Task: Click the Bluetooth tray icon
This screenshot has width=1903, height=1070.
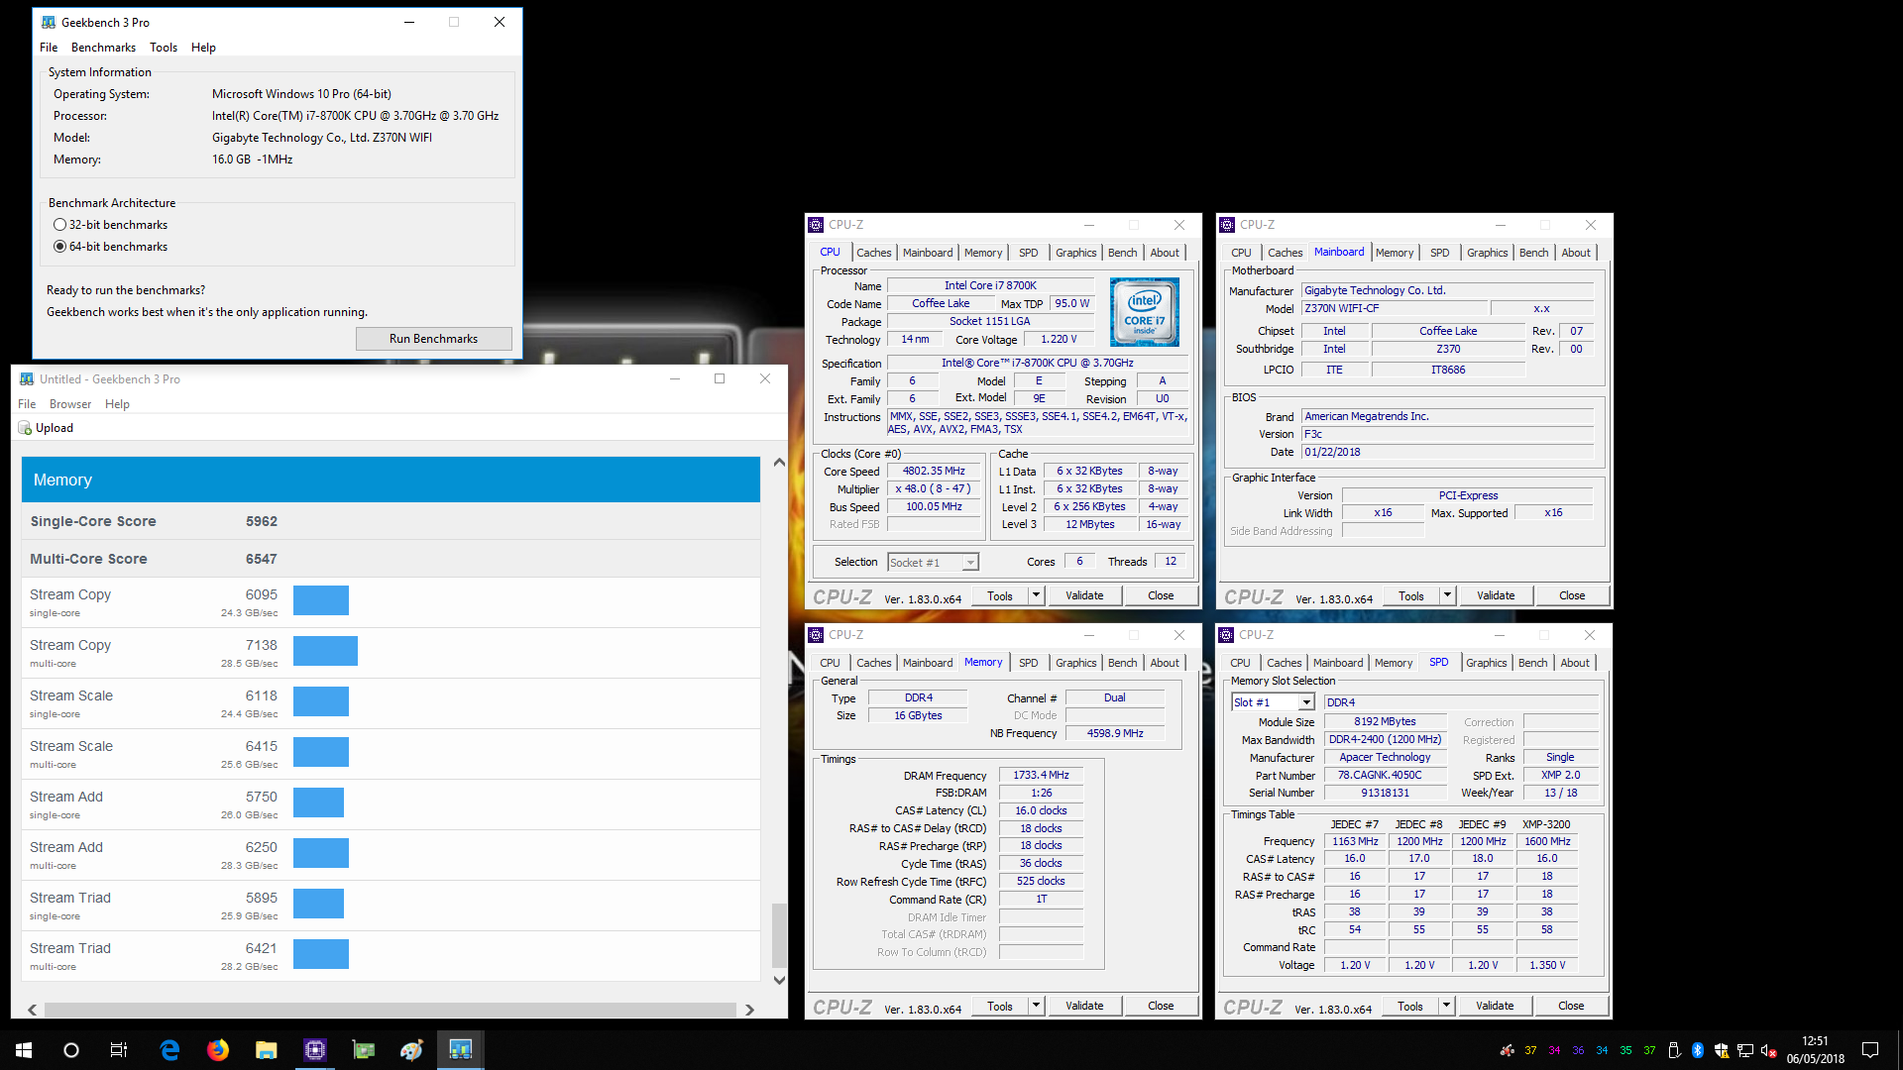Action: pyautogui.click(x=1697, y=1050)
